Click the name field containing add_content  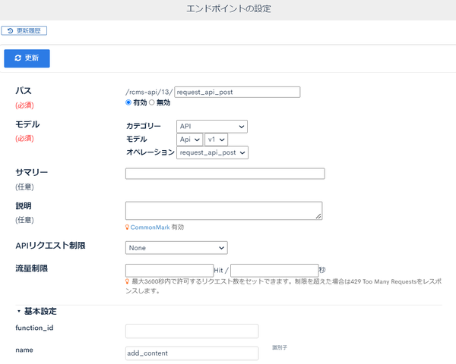(x=192, y=353)
